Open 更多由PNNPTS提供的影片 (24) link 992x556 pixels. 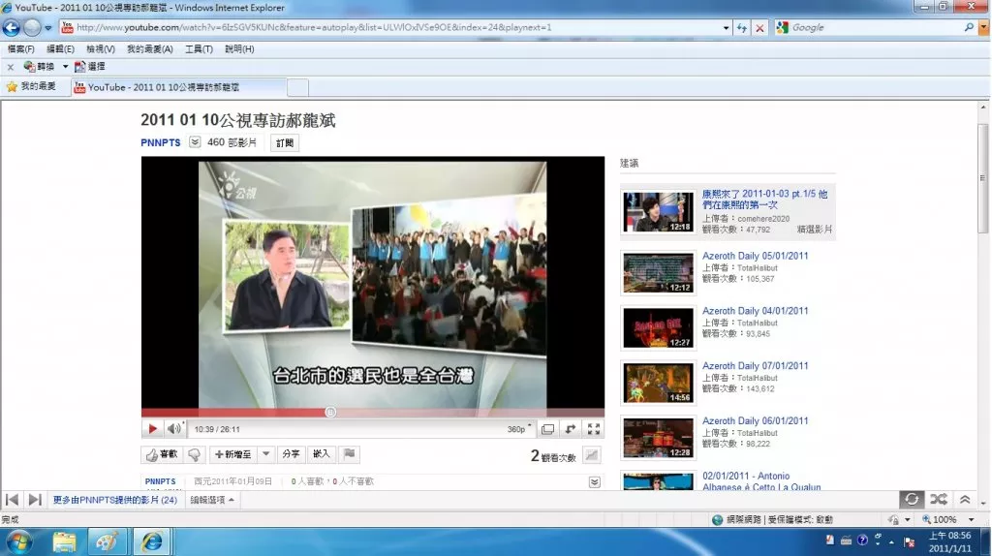tap(114, 500)
